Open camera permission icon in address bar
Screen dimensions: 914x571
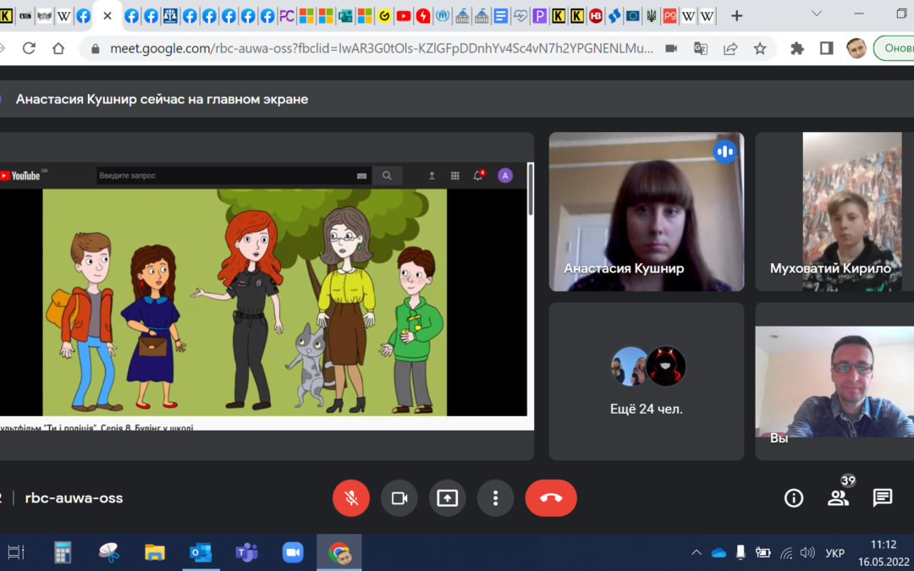coord(671,49)
